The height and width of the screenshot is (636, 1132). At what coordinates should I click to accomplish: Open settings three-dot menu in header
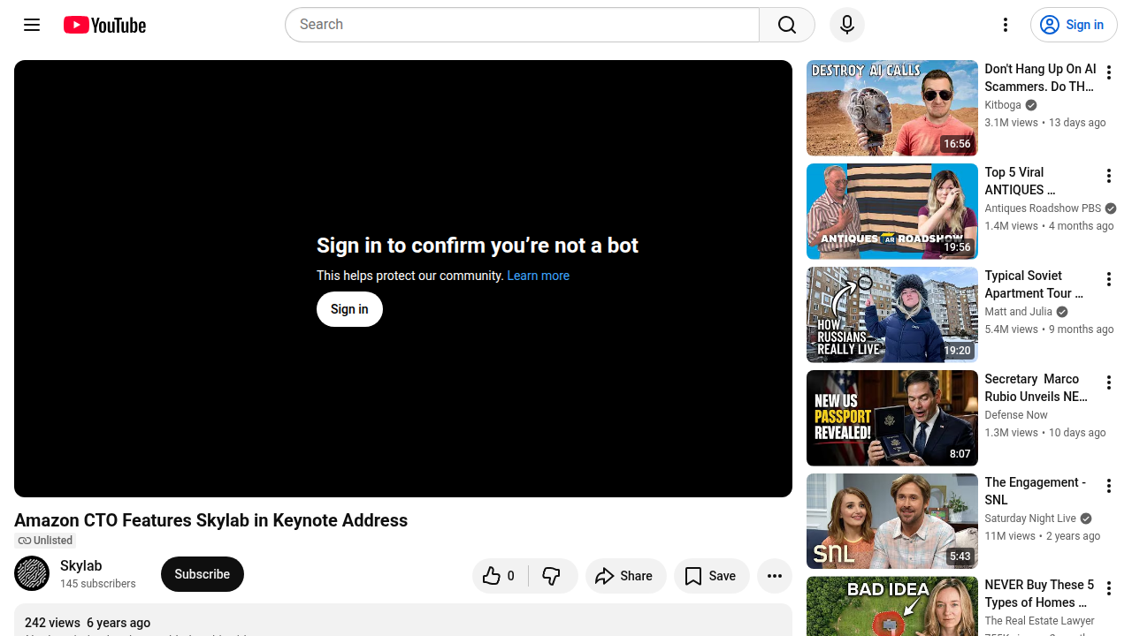1005,25
